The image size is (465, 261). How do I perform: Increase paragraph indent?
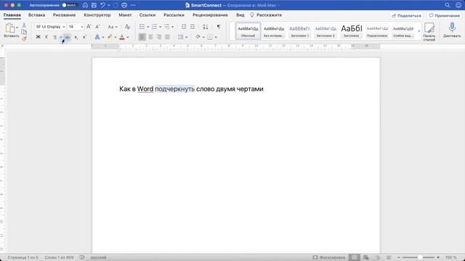point(192,27)
